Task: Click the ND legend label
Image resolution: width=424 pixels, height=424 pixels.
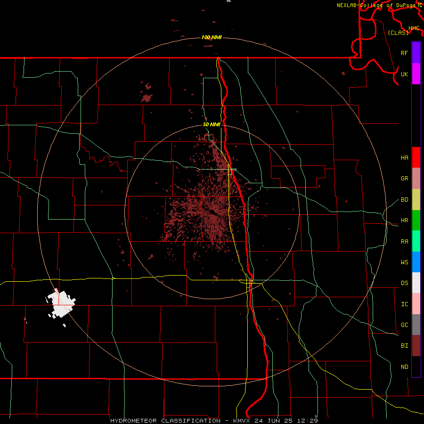Action: tap(404, 367)
